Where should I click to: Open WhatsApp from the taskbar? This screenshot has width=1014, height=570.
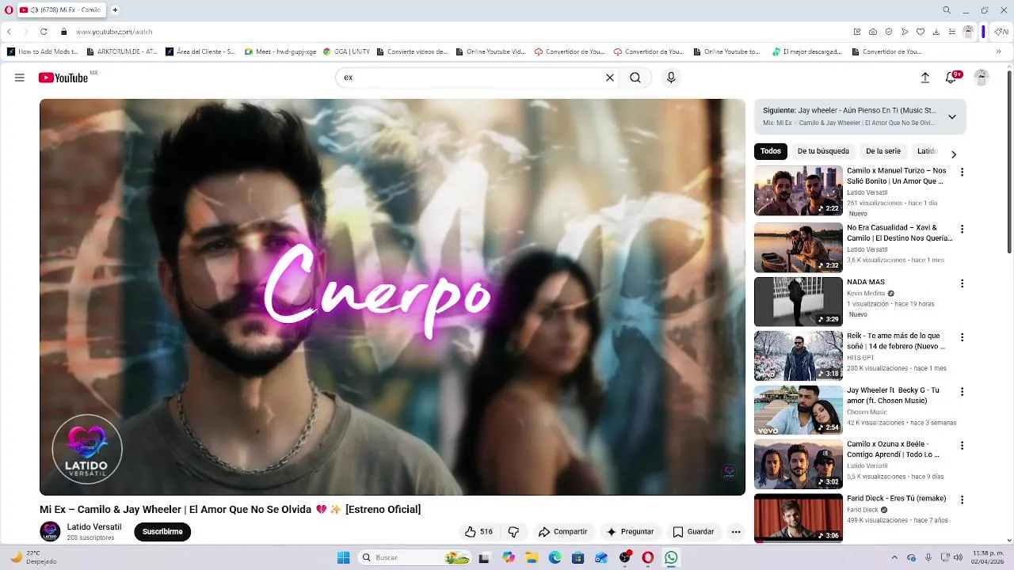671,557
